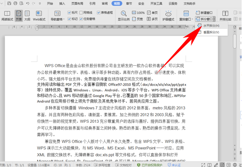Click 设置值: 13.6厘米 in status bar
The width and height of the screenshot is (242, 167).
pyautogui.click(x=39, y=165)
